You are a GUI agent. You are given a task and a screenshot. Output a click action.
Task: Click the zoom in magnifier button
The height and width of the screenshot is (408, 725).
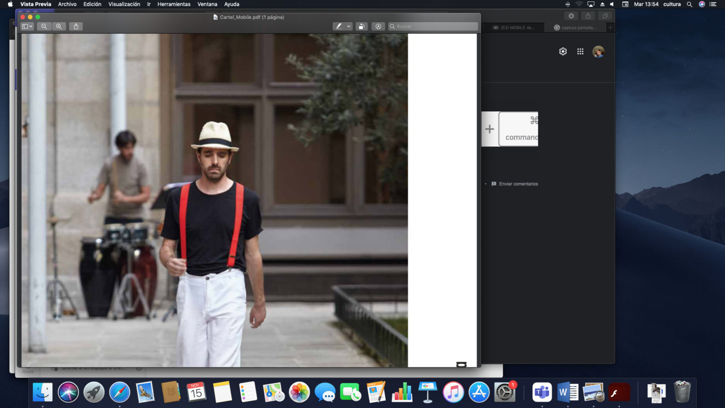click(59, 26)
